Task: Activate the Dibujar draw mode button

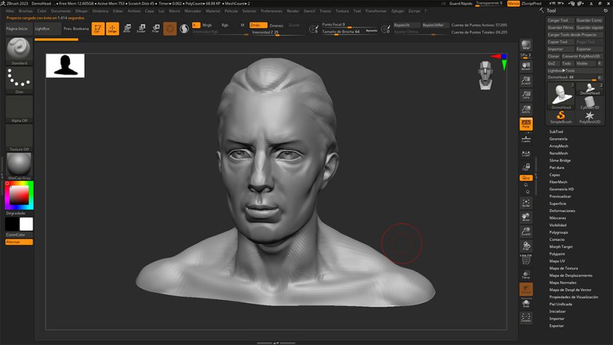Action: 112,29
